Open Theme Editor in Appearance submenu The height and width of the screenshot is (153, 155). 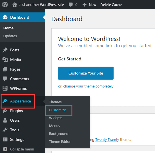click(x=60, y=141)
